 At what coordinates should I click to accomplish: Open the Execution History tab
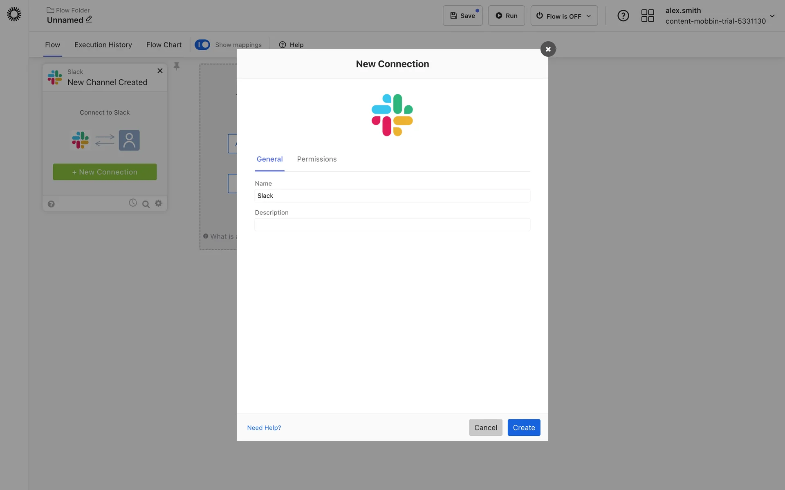click(103, 45)
